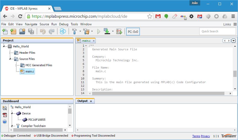Viewport: 238px width, 140px height.
Task: Open the Privacy link
Action: 205,136
